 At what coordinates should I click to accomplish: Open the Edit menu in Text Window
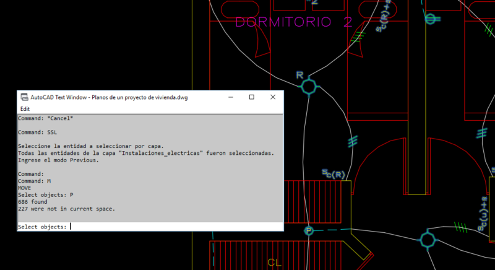(25, 109)
